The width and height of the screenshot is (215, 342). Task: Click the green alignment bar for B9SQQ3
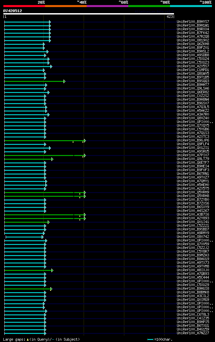(x=35, y=81)
